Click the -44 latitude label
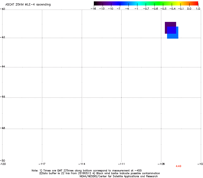The image size is (203, 178). click(x=2, y=67)
